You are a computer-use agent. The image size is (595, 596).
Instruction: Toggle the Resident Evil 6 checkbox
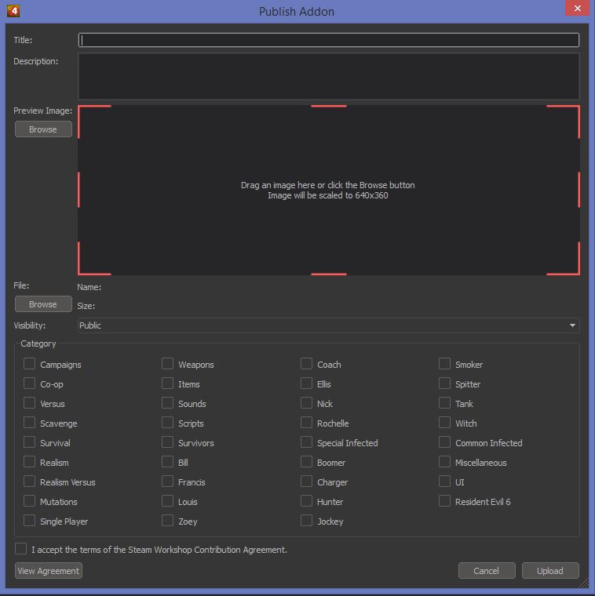click(444, 501)
